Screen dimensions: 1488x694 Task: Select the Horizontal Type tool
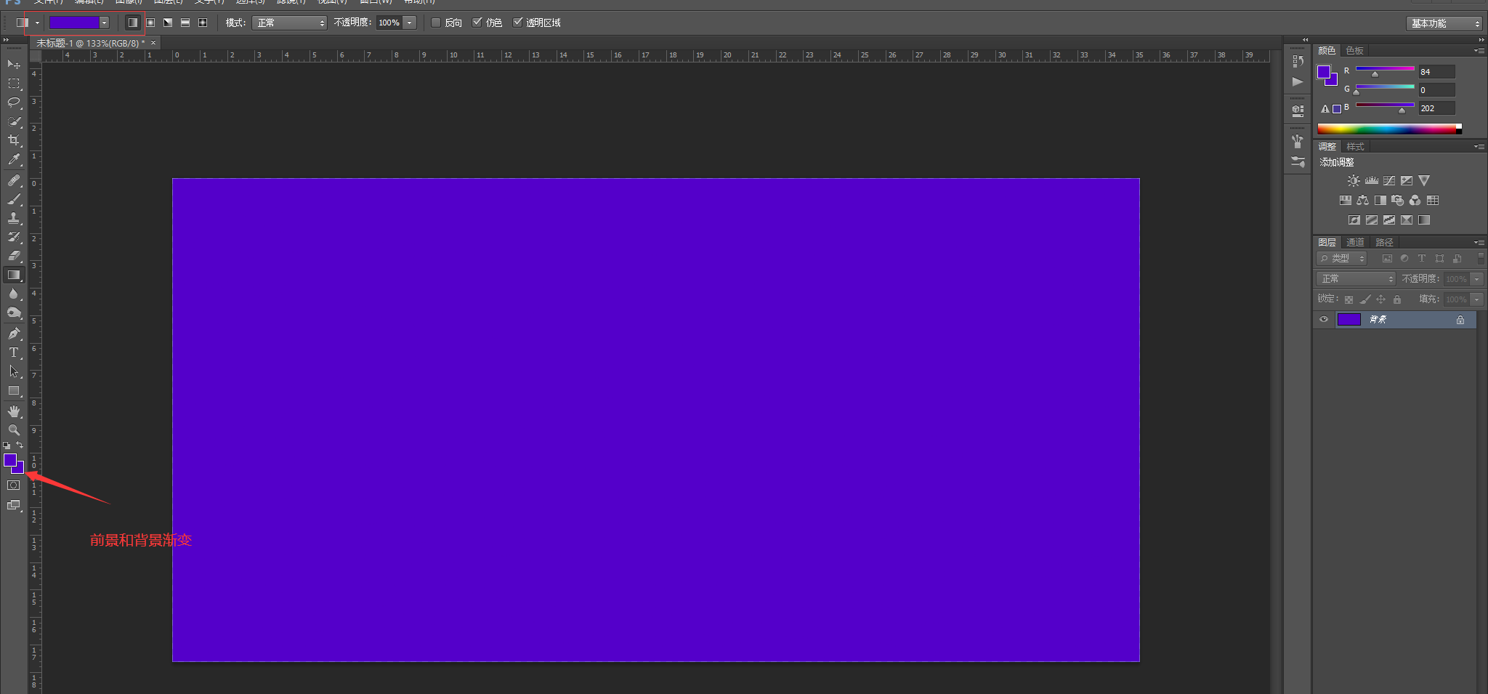click(14, 352)
